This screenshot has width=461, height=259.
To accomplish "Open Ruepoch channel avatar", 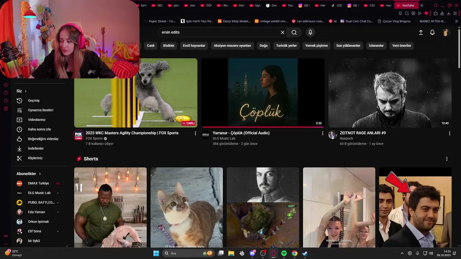I will [332, 135].
